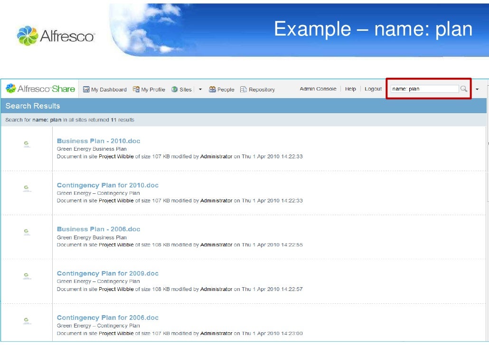Click 'Green Energy – Contingency Plan' under Contingency Plan for 2009.doc

(x=98, y=281)
